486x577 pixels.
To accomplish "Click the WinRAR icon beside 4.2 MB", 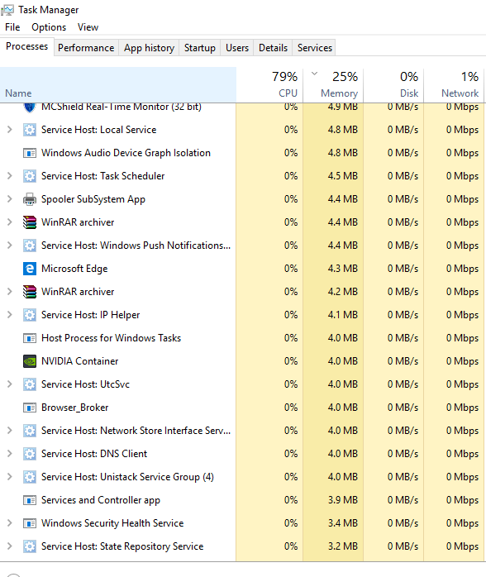I will tap(30, 292).
